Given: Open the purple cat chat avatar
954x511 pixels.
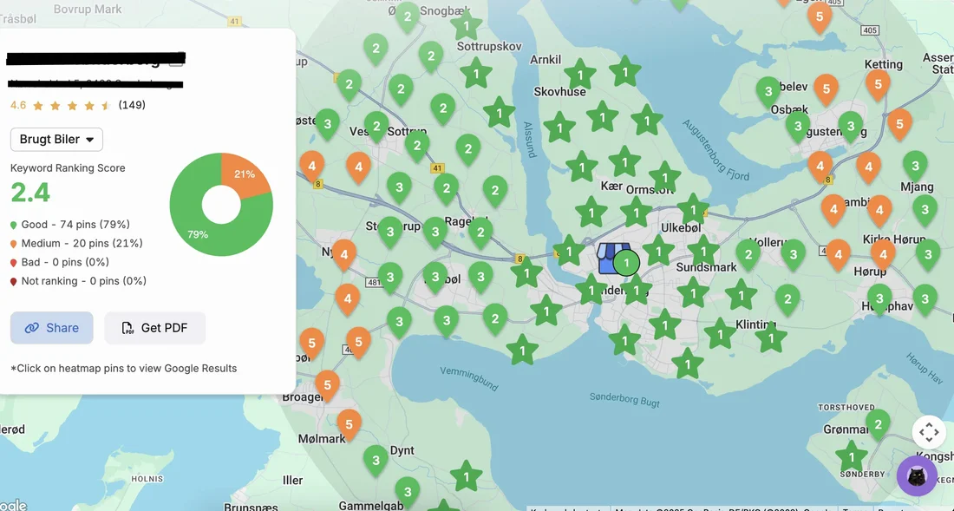Looking at the screenshot, I should tap(917, 475).
